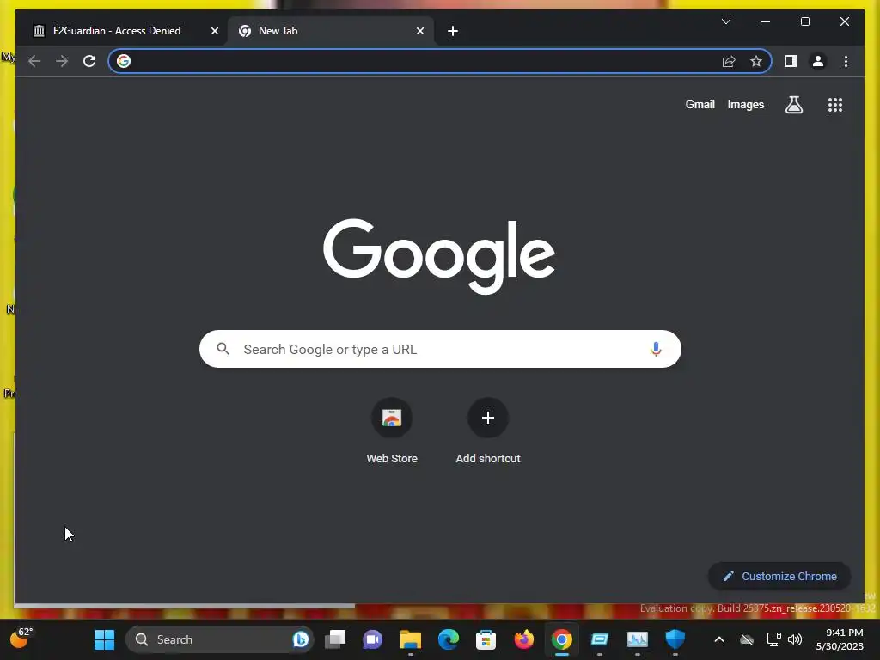Open the weather widget showing 62°
The image size is (880, 660).
coord(21,638)
